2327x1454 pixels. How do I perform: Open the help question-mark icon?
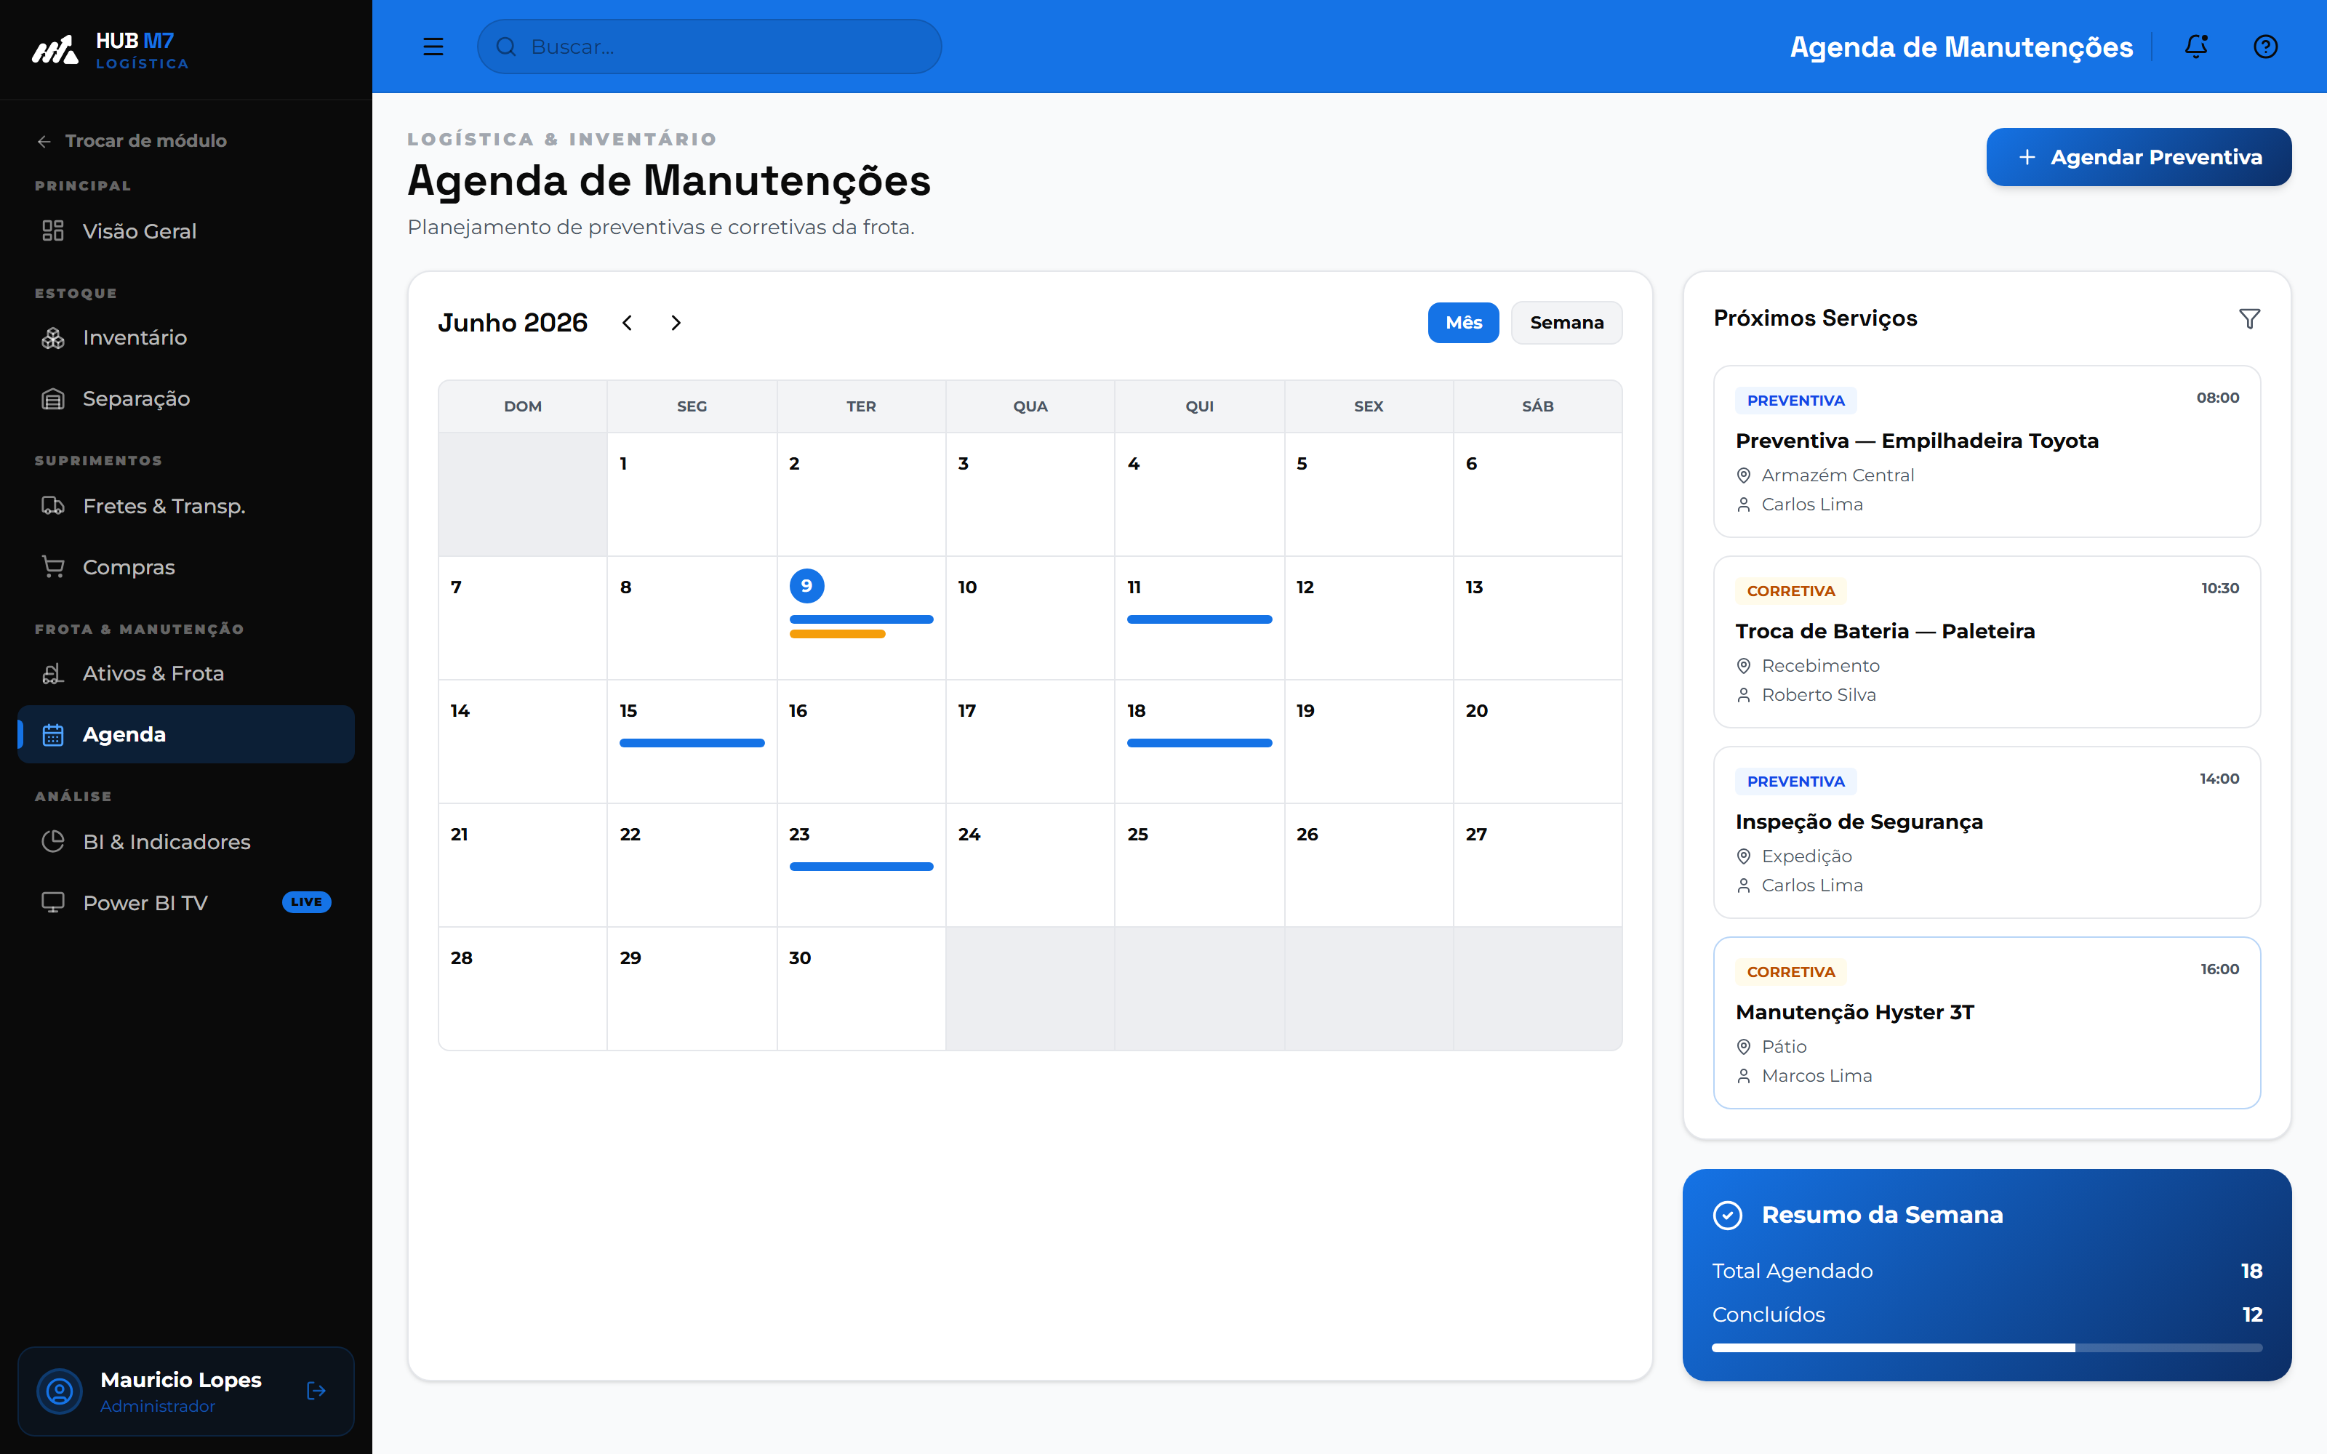click(x=2265, y=46)
